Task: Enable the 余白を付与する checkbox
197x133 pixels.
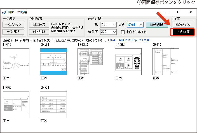Action: pyautogui.click(x=123, y=32)
